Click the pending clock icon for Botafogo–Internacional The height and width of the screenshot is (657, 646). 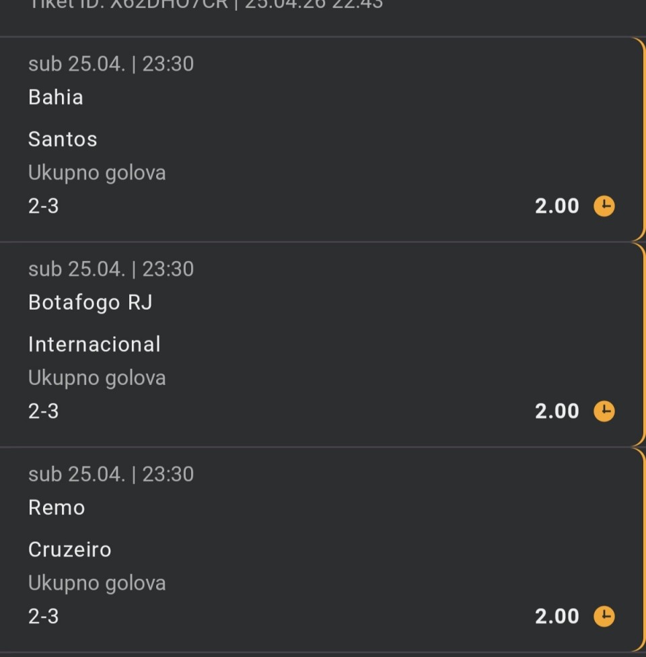[604, 411]
